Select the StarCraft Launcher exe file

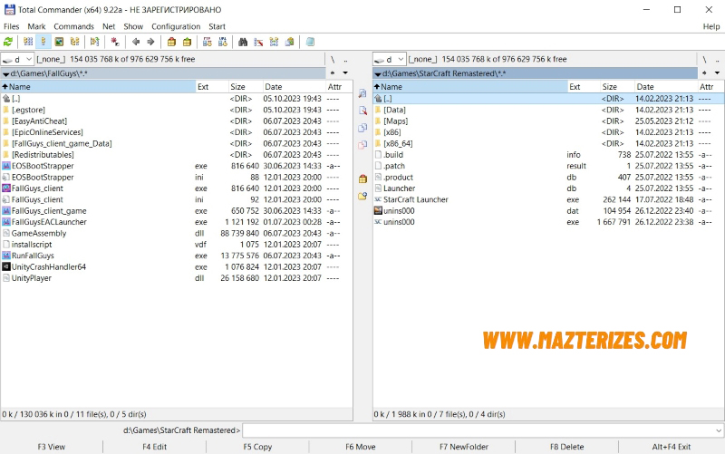click(548, 199)
